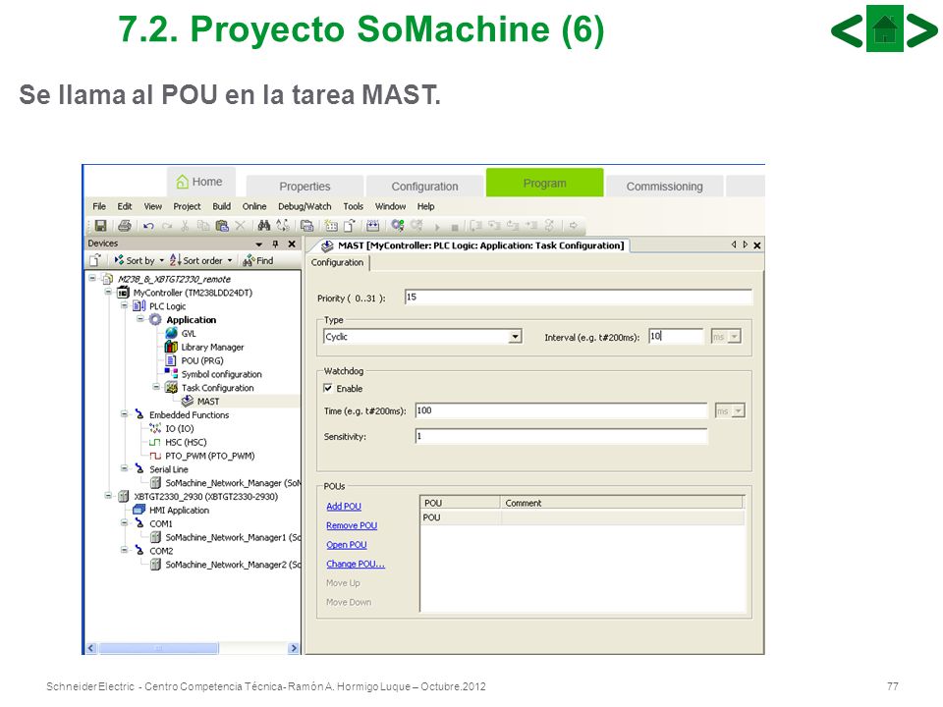
Task: Open the Project menu
Action: point(187,206)
